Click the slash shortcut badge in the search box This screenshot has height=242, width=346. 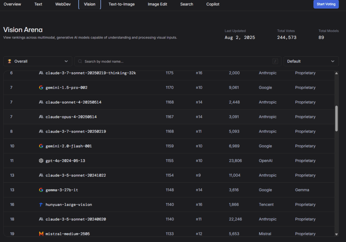click(275, 62)
